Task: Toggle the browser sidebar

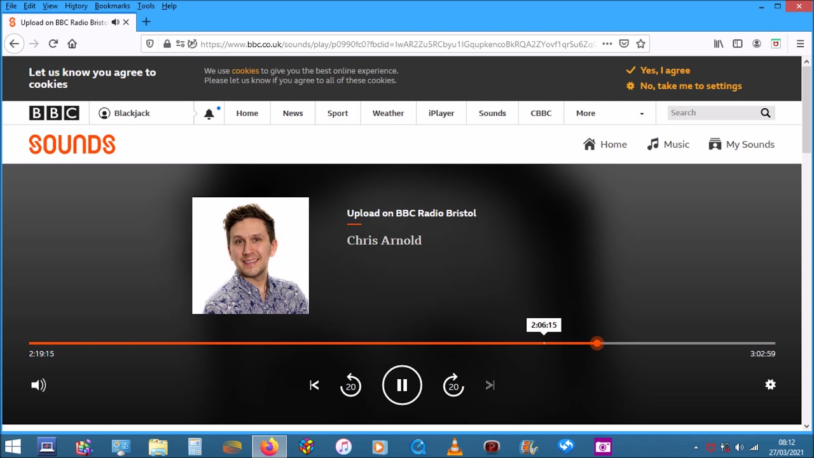Action: click(738, 44)
